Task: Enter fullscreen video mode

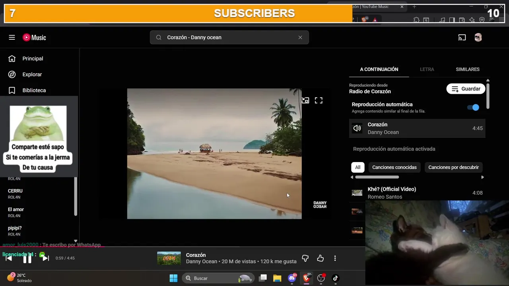Action: pos(319,100)
